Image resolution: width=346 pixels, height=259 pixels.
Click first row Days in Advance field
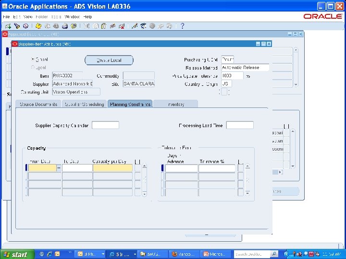(x=181, y=168)
